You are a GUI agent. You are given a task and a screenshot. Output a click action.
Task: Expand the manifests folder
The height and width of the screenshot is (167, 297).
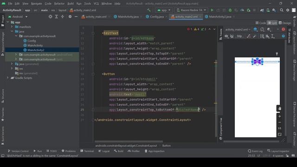pyautogui.click(x=12, y=27)
